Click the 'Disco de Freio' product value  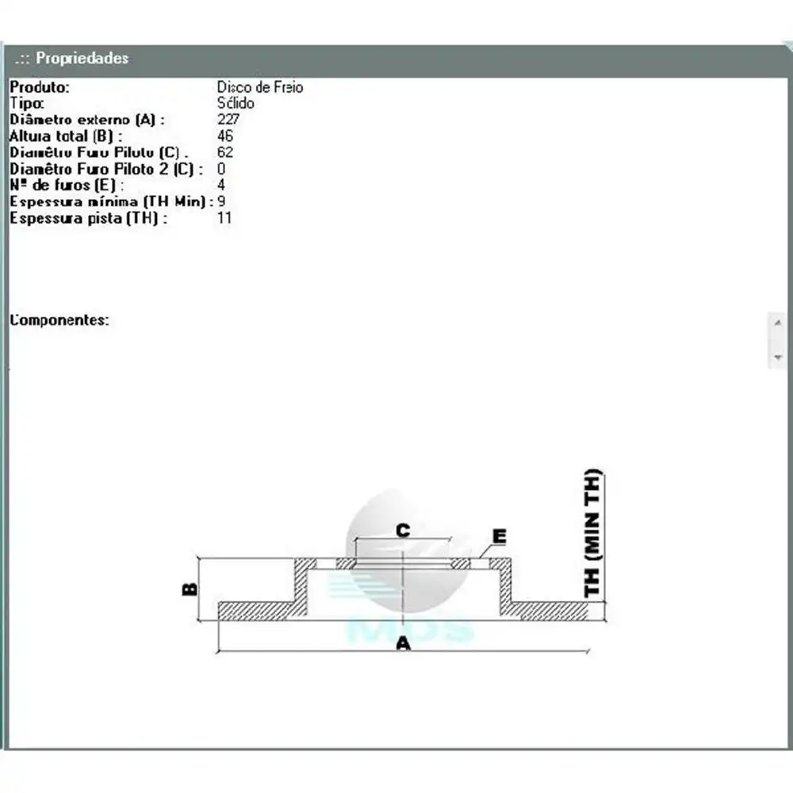tap(259, 87)
